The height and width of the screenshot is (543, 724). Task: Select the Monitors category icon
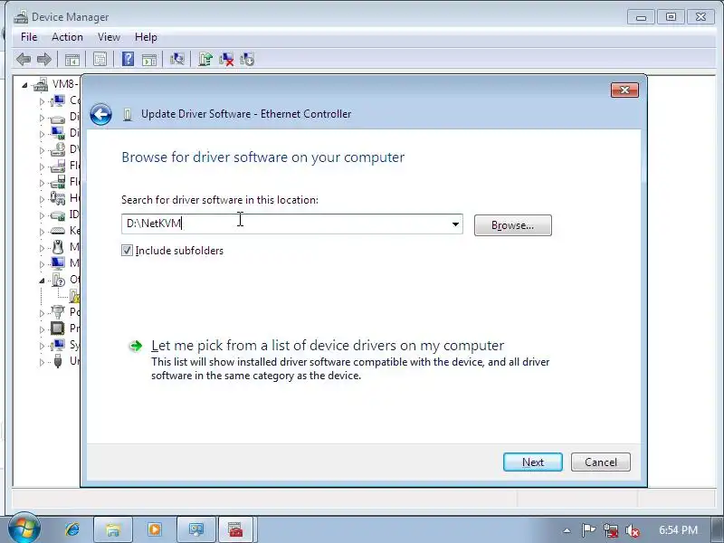58,263
